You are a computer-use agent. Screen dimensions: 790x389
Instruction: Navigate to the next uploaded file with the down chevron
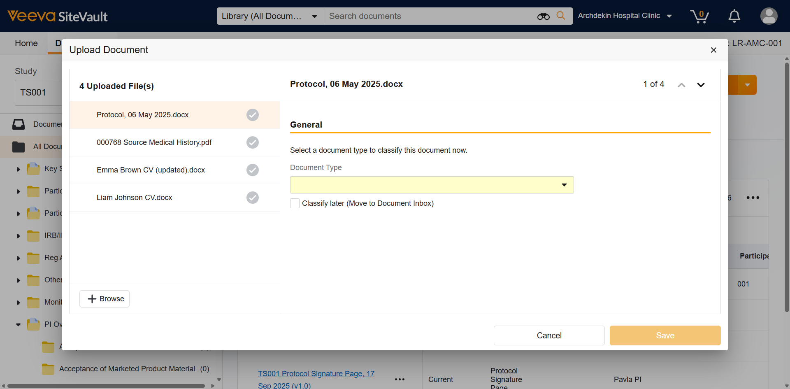(701, 85)
